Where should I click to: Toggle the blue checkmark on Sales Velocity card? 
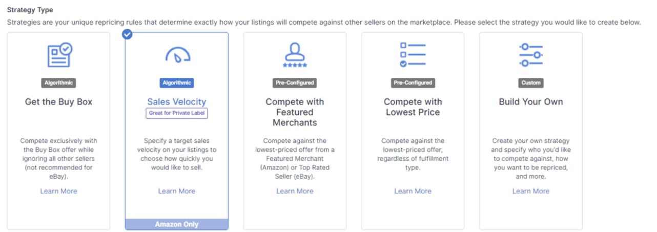128,34
